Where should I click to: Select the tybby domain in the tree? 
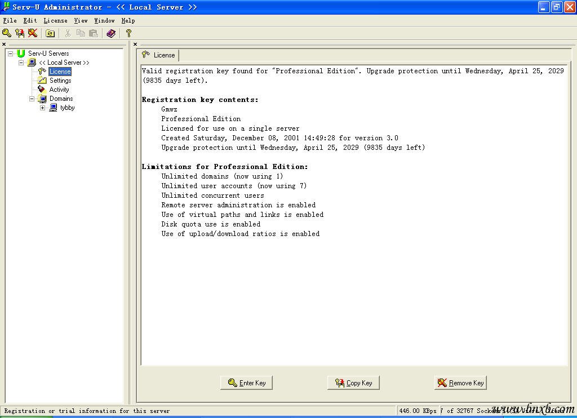pos(67,108)
